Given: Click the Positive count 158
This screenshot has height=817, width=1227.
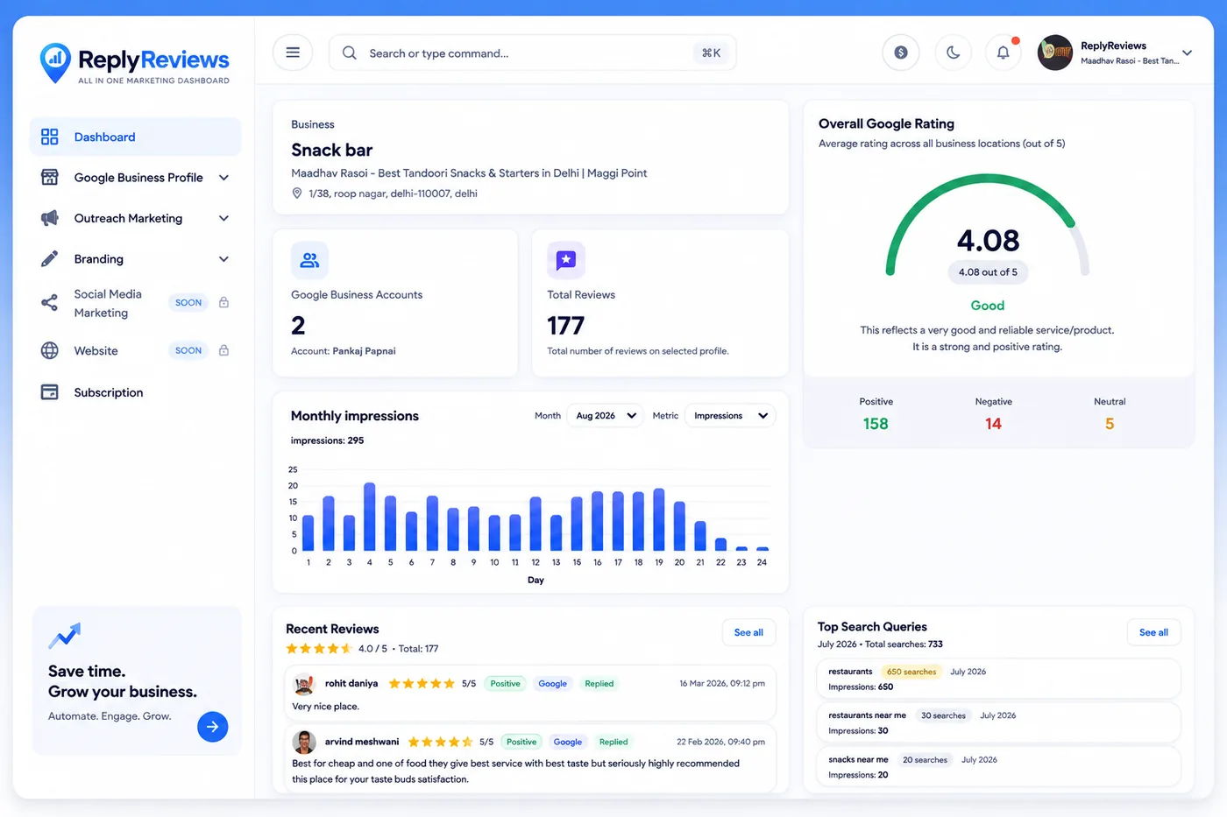Looking at the screenshot, I should [876, 424].
